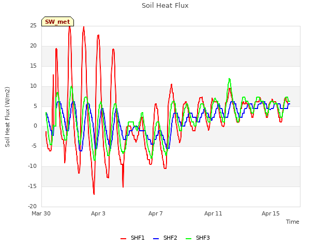The width and height of the screenshot is (331, 248).
Task: Click the Time axis label
Action: click(293, 222)
